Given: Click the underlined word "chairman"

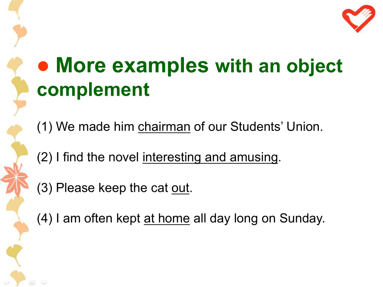Looking at the screenshot, I should coord(164,127).
